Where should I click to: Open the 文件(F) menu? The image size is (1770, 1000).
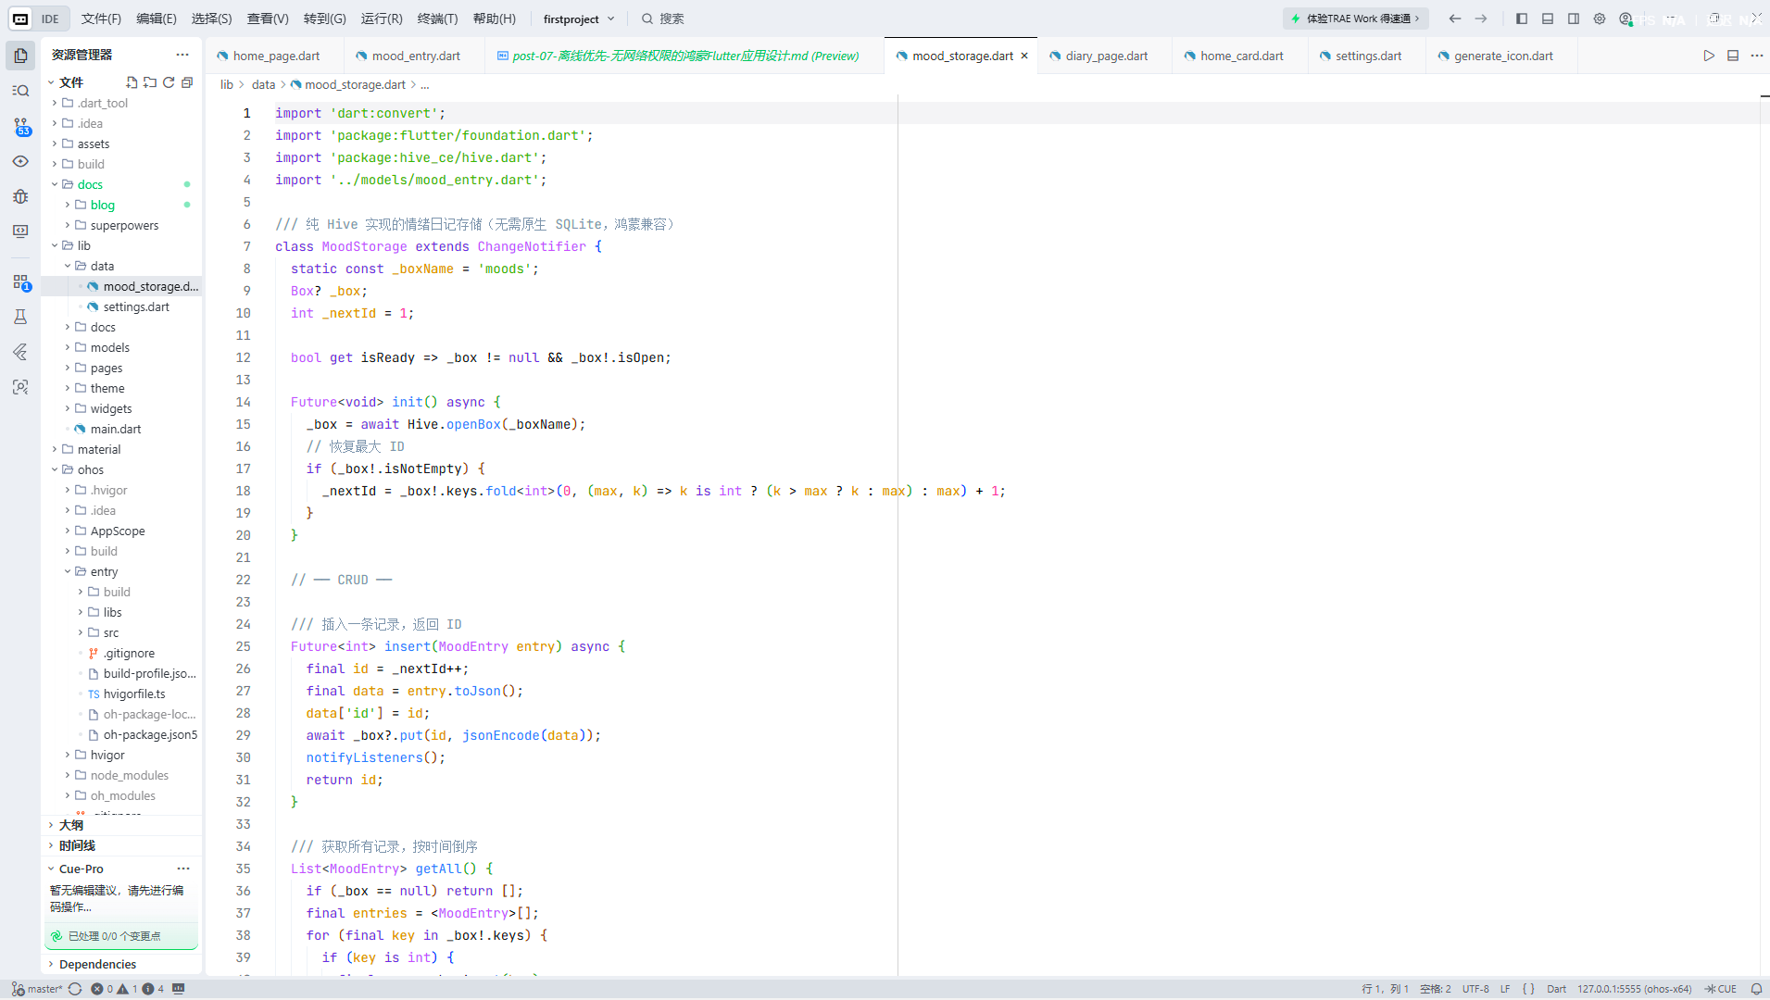point(101,19)
